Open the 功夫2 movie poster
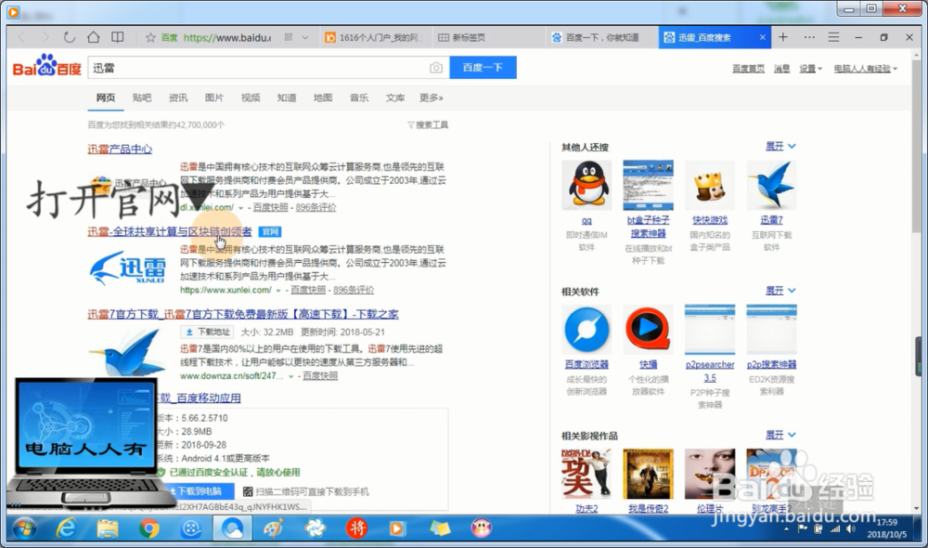 point(586,474)
